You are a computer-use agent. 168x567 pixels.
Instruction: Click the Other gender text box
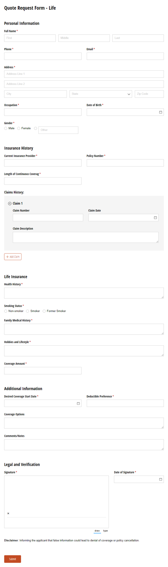pos(58,130)
